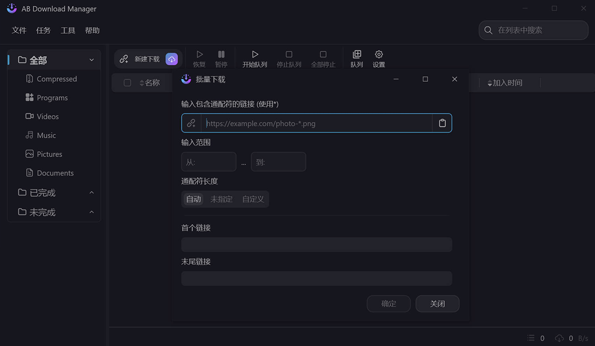
Task: Click the search magnifier icon
Action: click(488, 30)
